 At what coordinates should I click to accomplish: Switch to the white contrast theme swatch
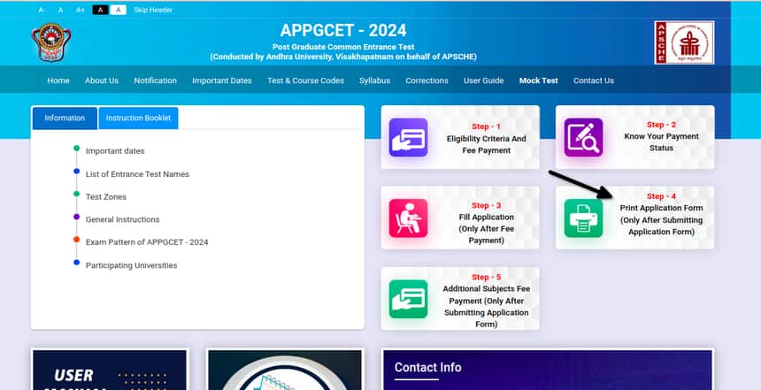coord(119,10)
